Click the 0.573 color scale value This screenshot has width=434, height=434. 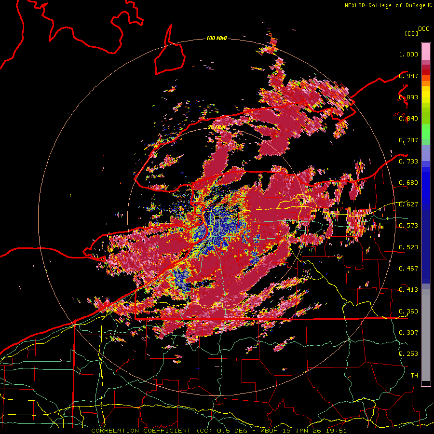[408, 226]
